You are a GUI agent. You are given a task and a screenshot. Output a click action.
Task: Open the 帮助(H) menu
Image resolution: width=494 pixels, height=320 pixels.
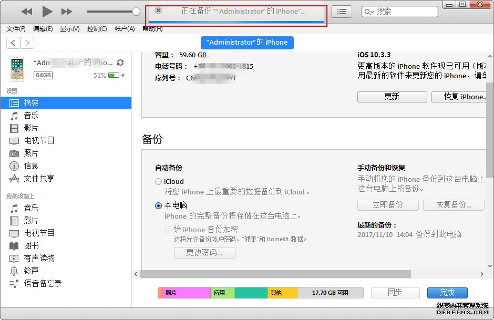[152, 29]
